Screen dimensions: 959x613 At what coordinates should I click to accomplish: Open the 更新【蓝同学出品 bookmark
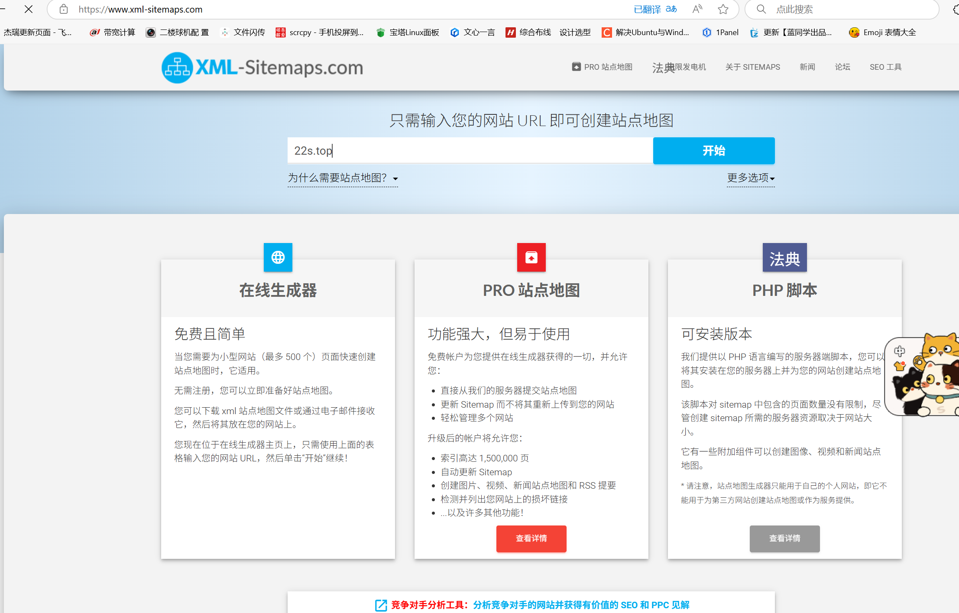791,32
